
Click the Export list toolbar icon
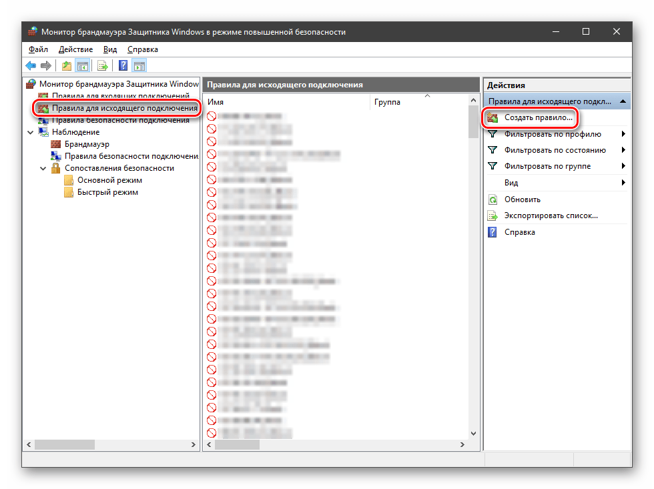(x=103, y=65)
